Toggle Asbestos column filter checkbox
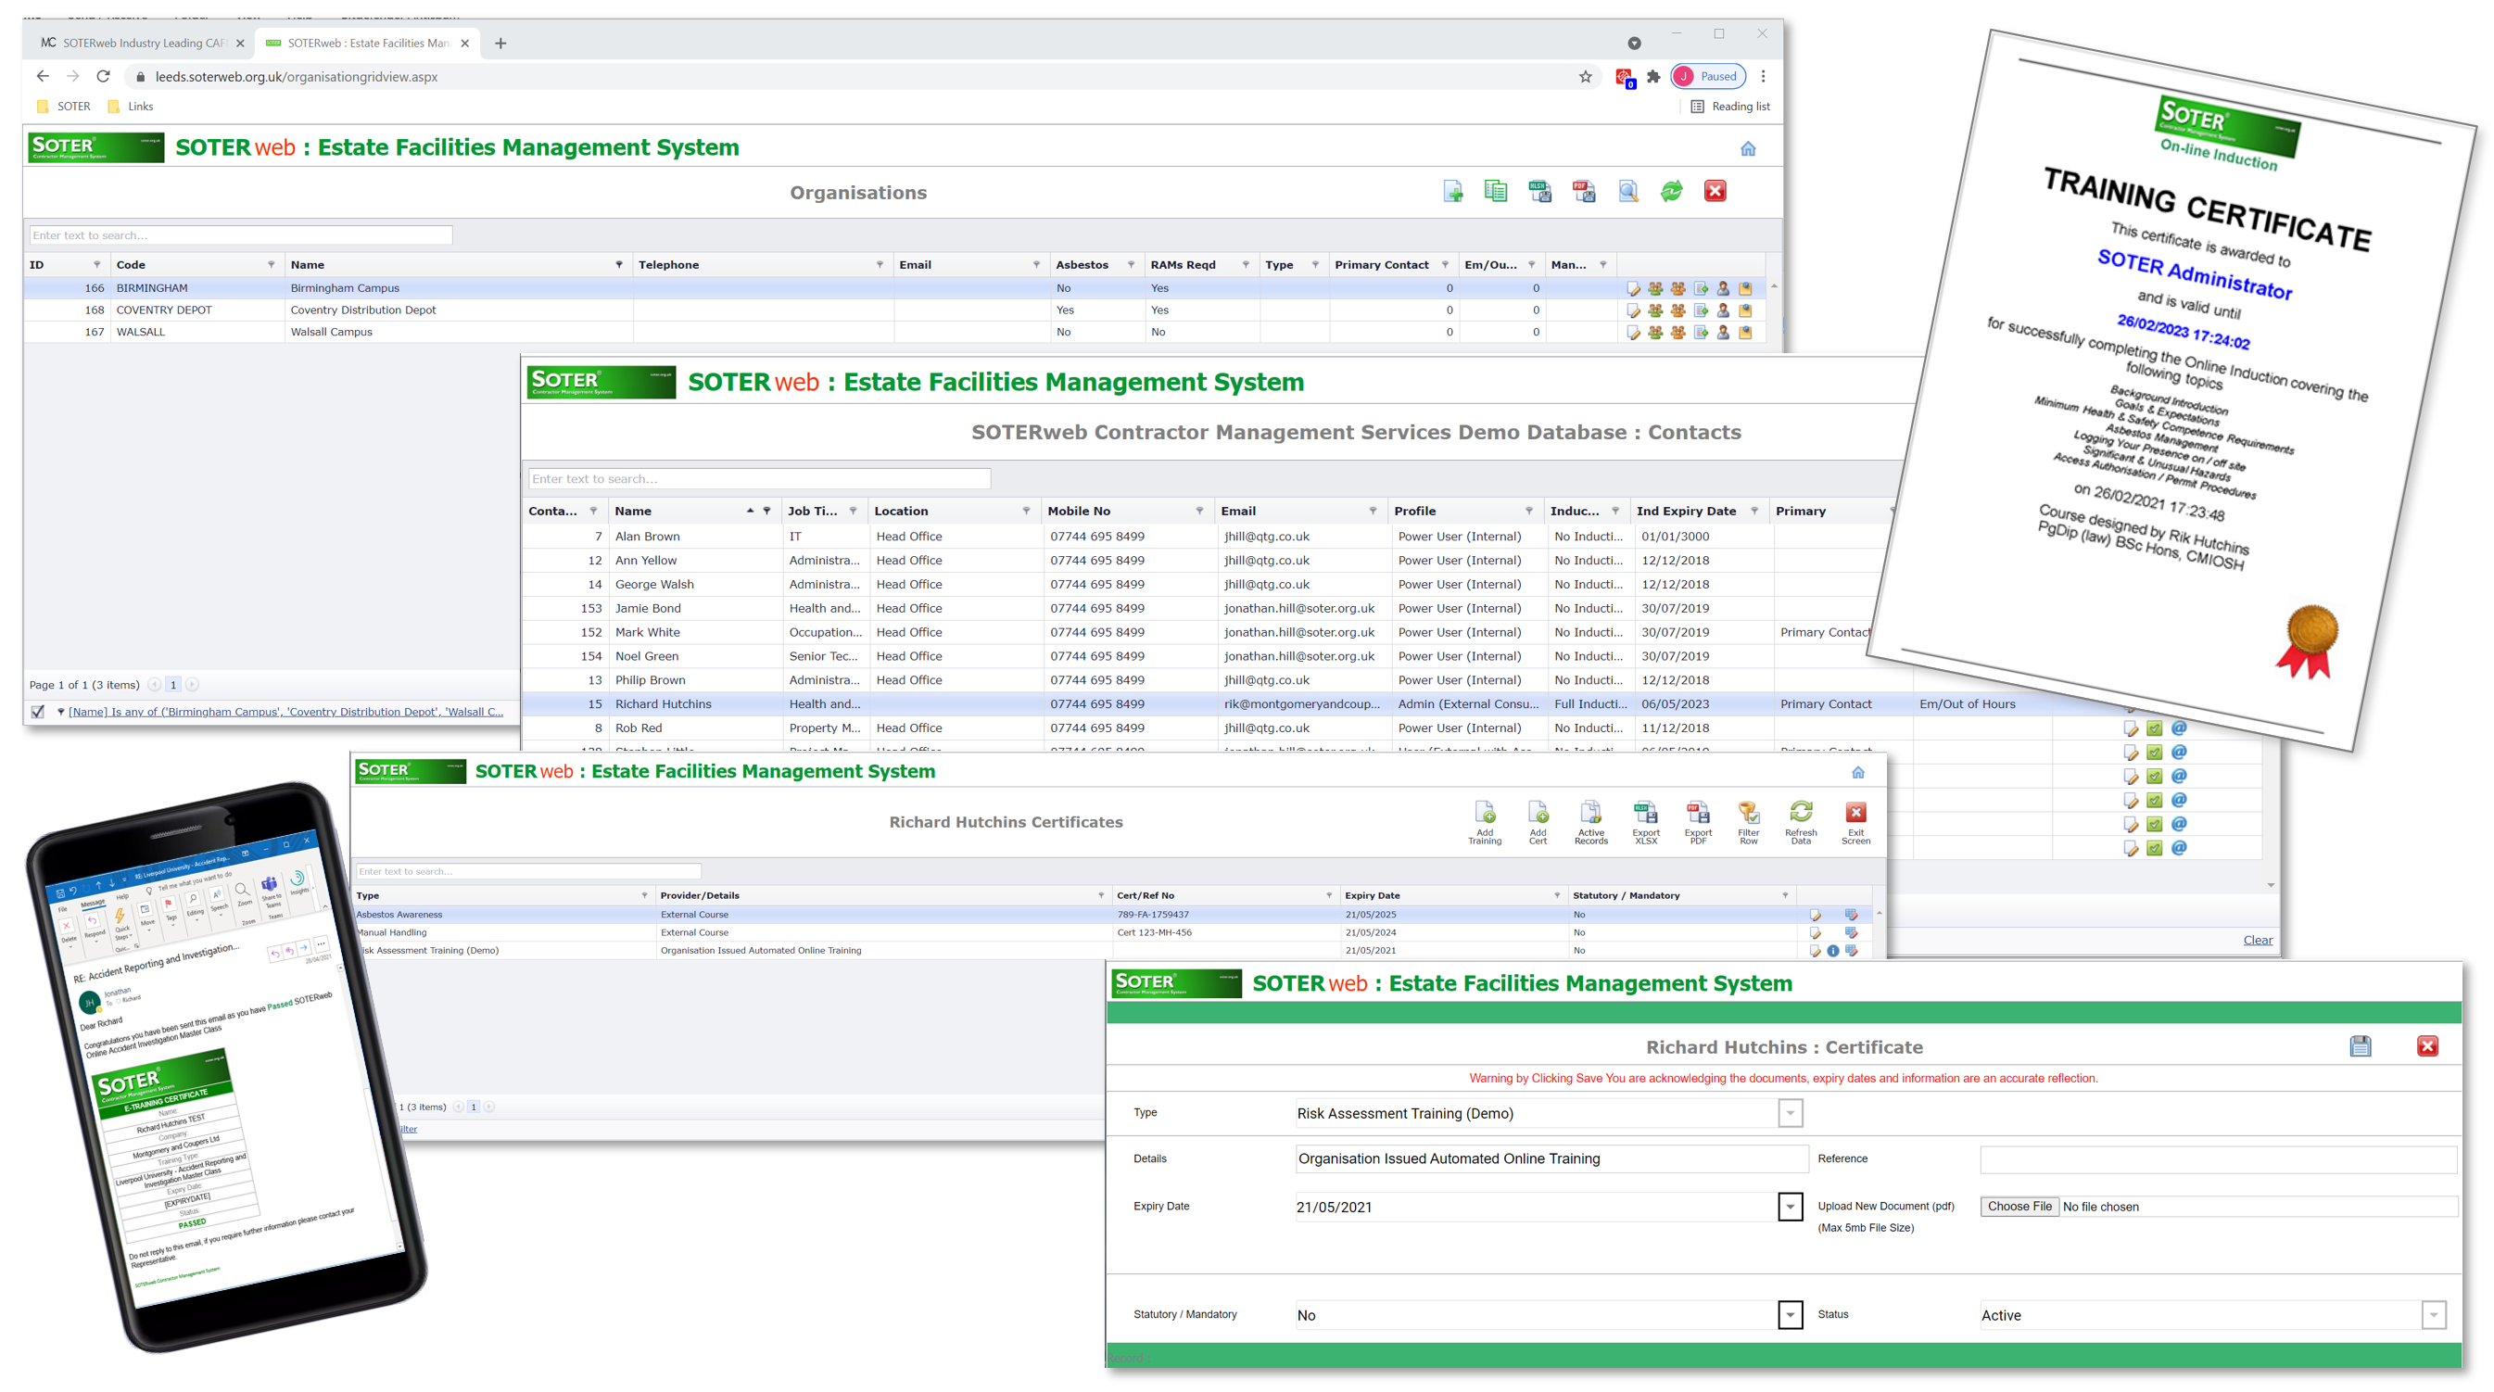The image size is (2494, 1392). coord(1125,264)
